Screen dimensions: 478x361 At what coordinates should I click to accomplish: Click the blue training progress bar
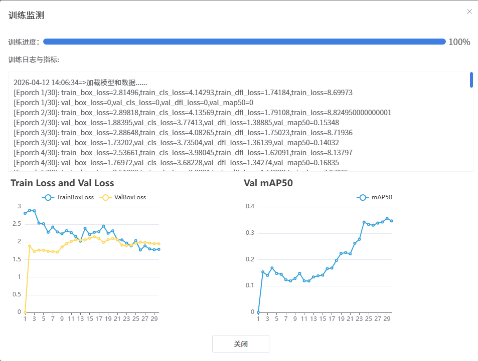coord(244,42)
